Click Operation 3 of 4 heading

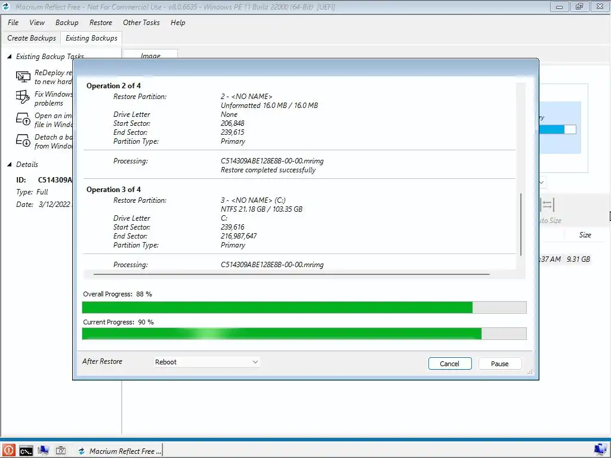click(x=113, y=190)
